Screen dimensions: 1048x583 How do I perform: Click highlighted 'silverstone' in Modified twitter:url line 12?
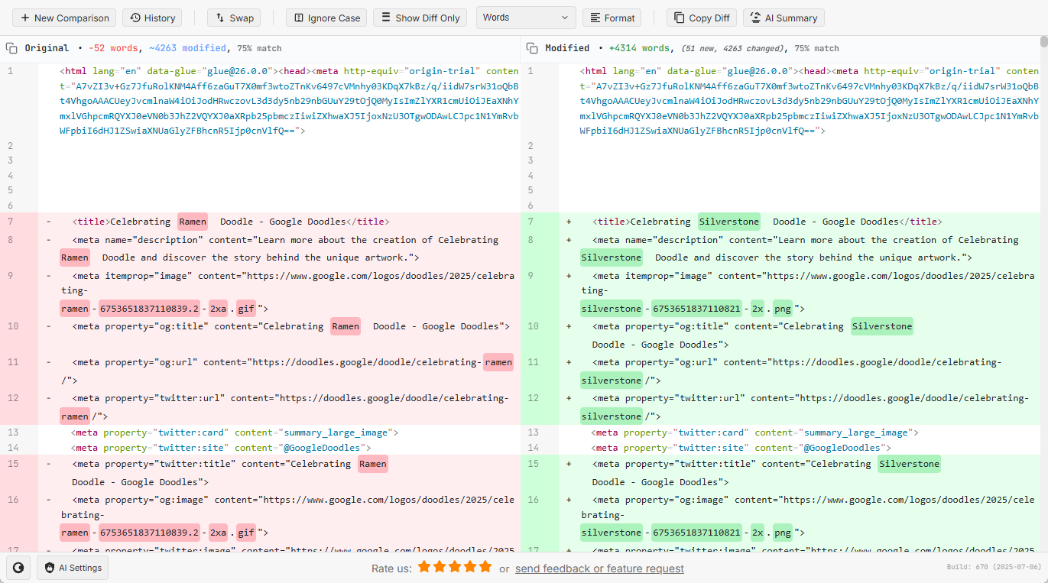pos(611,416)
